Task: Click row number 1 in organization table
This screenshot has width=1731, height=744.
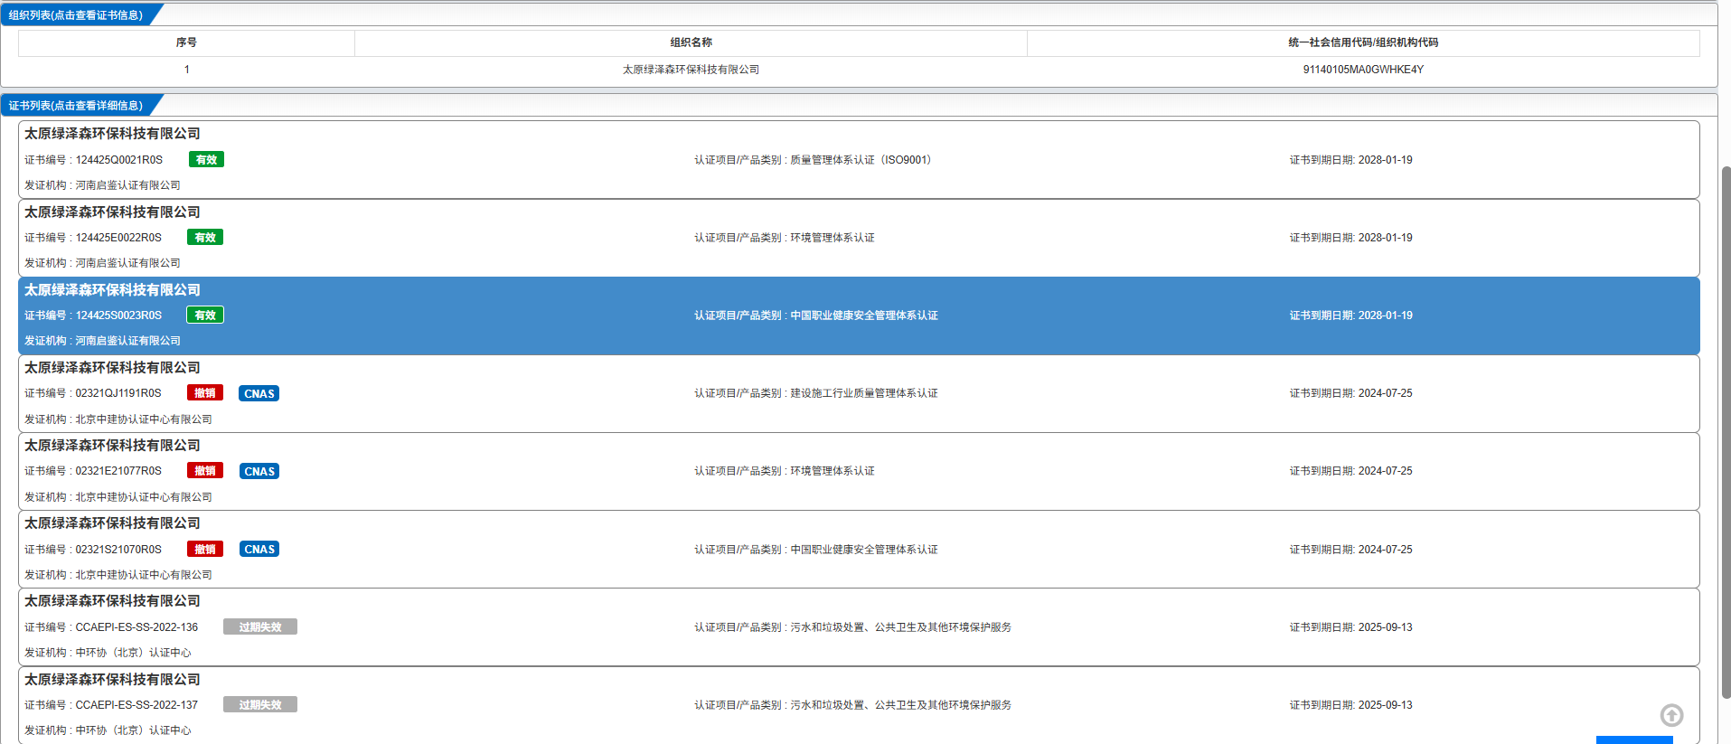Action: [187, 70]
